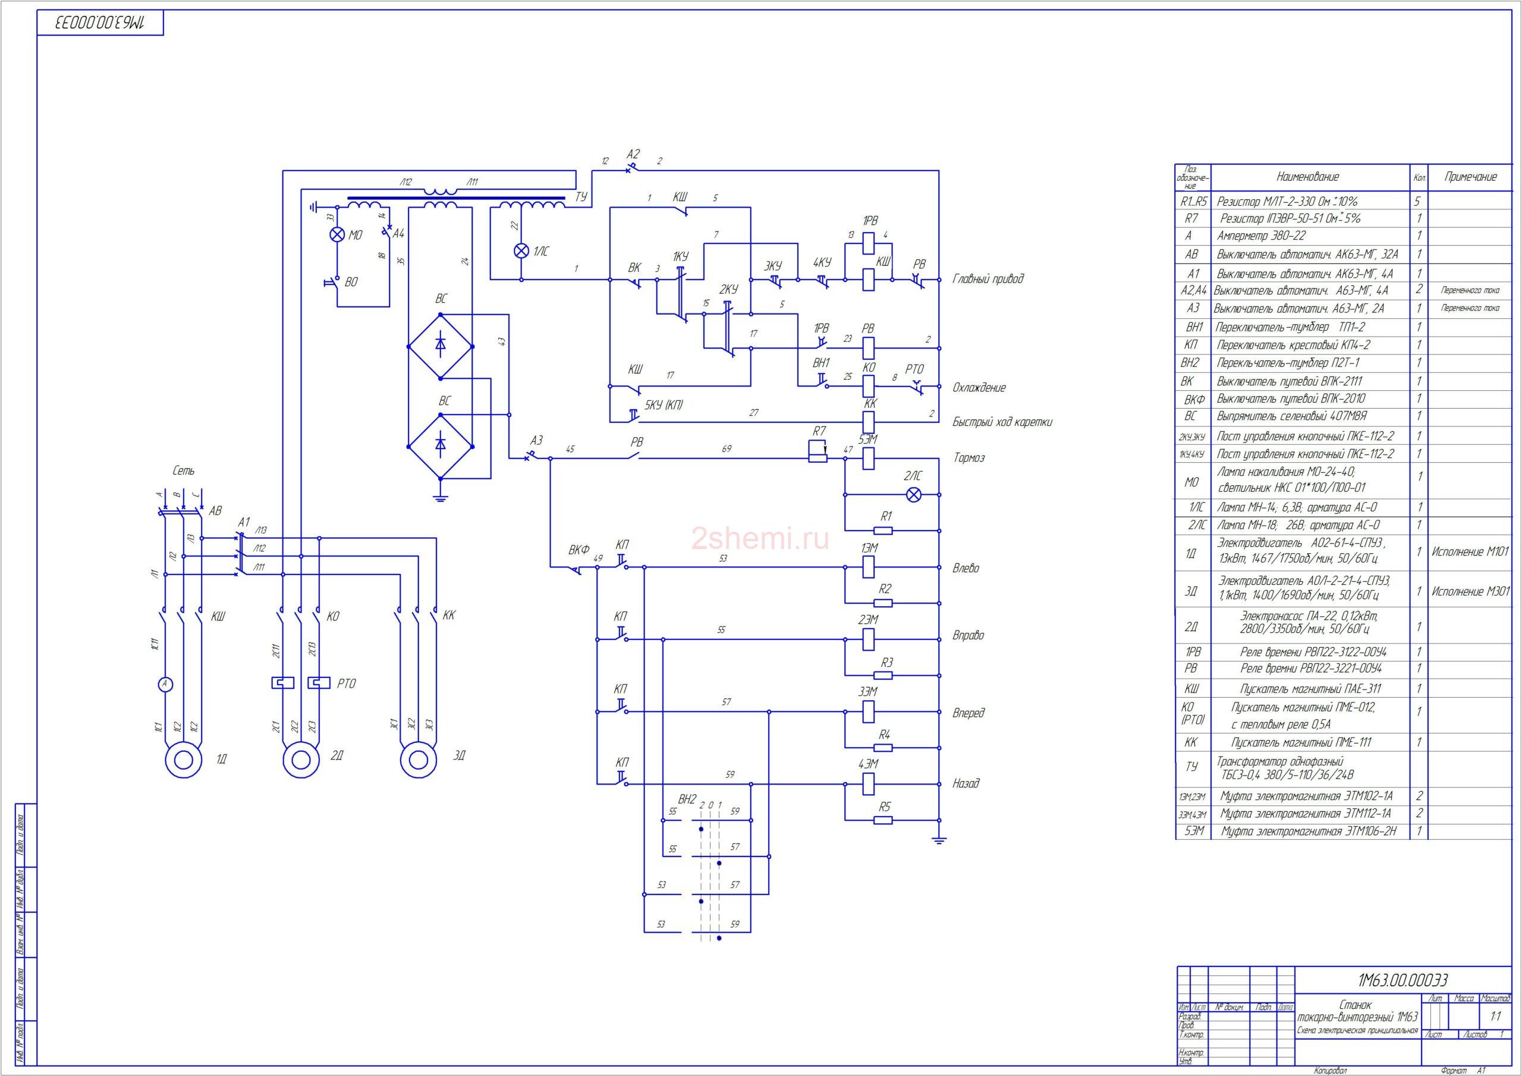1522x1076 pixels.
Task: Select the ammeter A symbol above motor 1Д
Action: pyautogui.click(x=165, y=684)
